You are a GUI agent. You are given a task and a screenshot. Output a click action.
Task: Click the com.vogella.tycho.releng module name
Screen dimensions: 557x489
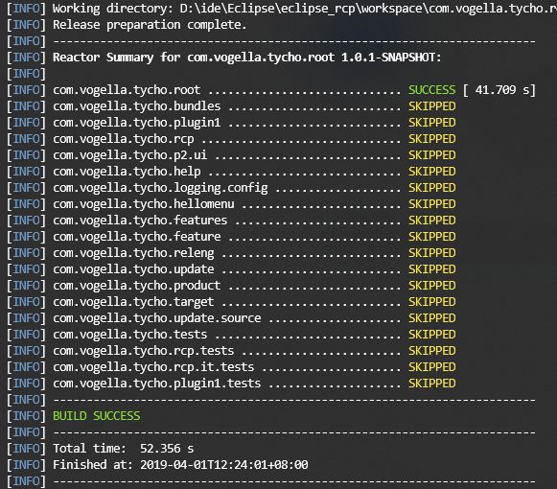[x=133, y=253]
